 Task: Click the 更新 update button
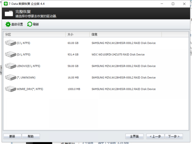pos(12,136)
